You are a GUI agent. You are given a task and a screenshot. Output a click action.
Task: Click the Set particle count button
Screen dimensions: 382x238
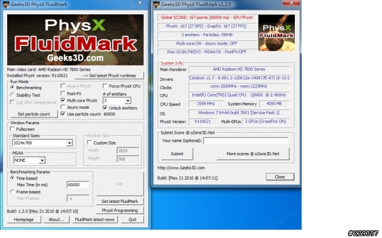(34, 114)
